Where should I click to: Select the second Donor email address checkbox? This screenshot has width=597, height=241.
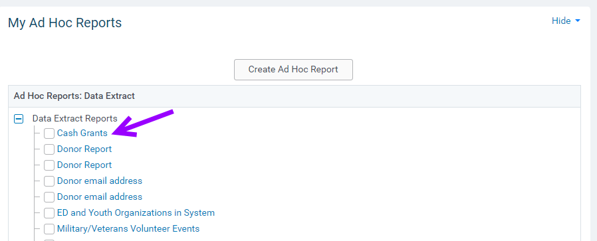coord(49,197)
